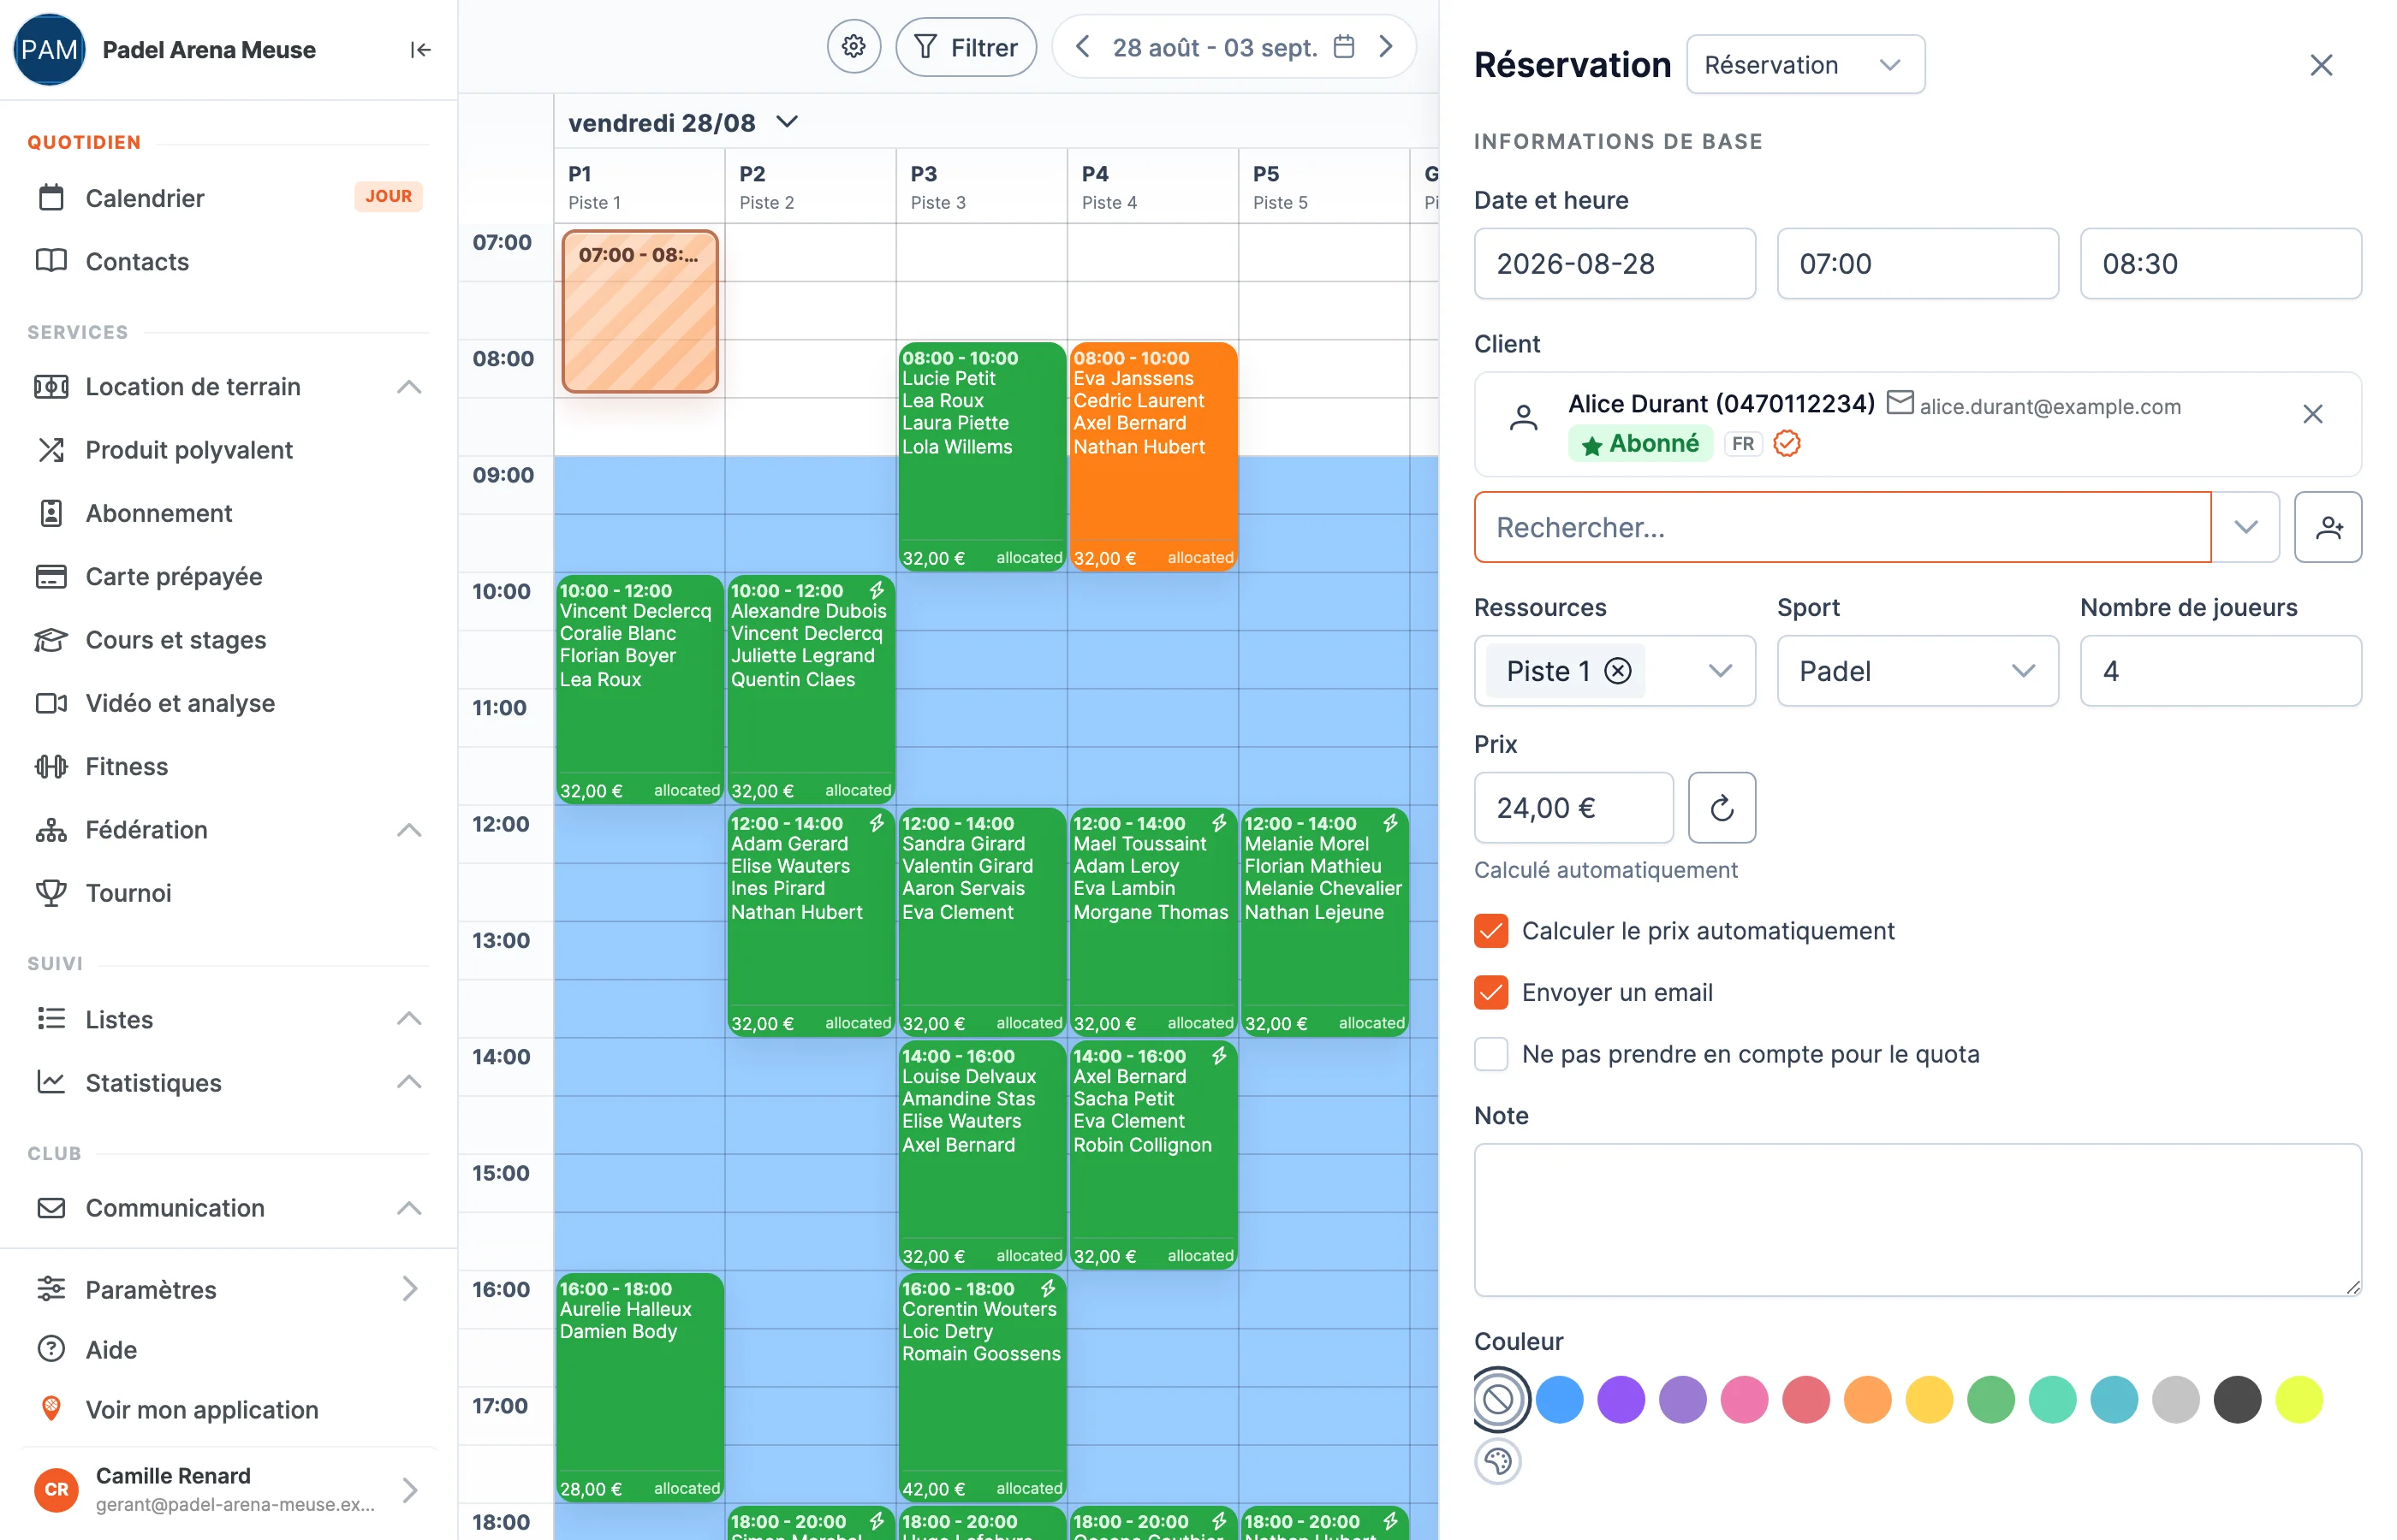This screenshot has height=1540, width=2397.
Task: Click the Voir mon application pin icon
Action: (51, 1409)
